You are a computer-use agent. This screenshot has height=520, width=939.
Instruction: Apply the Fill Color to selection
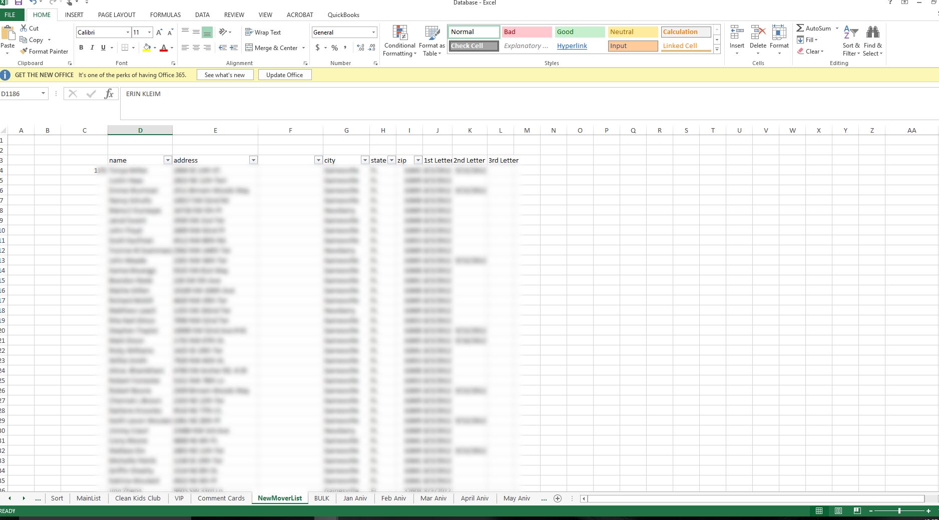147,48
